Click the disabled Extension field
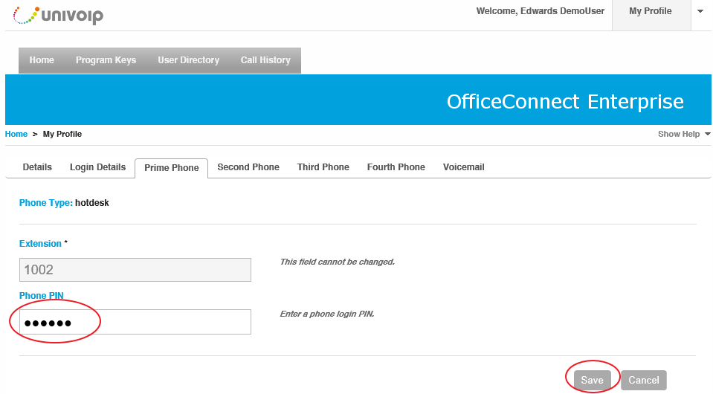Screen dimensions: 713x394 (135, 270)
